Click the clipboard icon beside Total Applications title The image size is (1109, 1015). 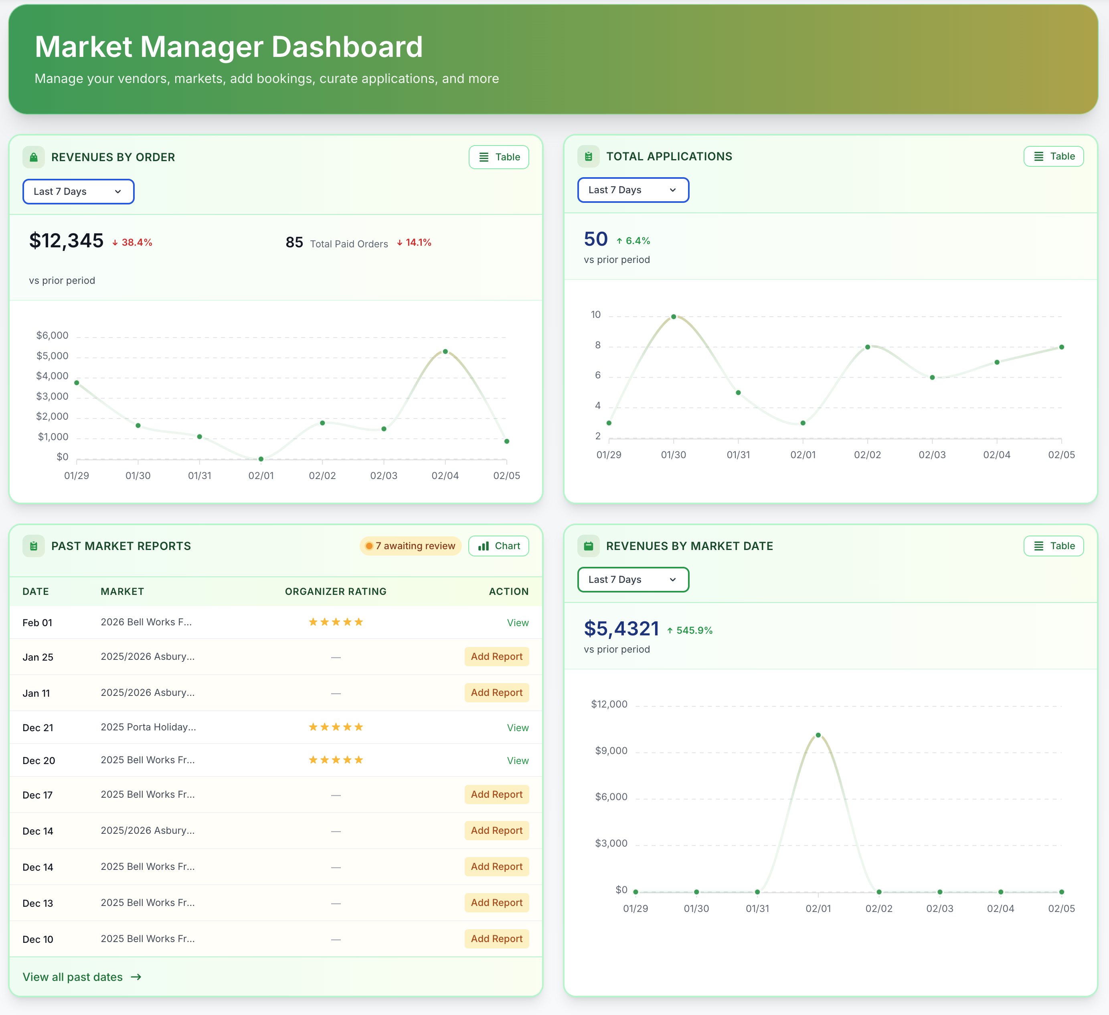(589, 156)
